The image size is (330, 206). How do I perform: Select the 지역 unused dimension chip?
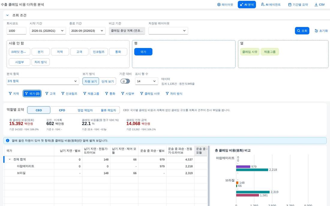[60, 52]
